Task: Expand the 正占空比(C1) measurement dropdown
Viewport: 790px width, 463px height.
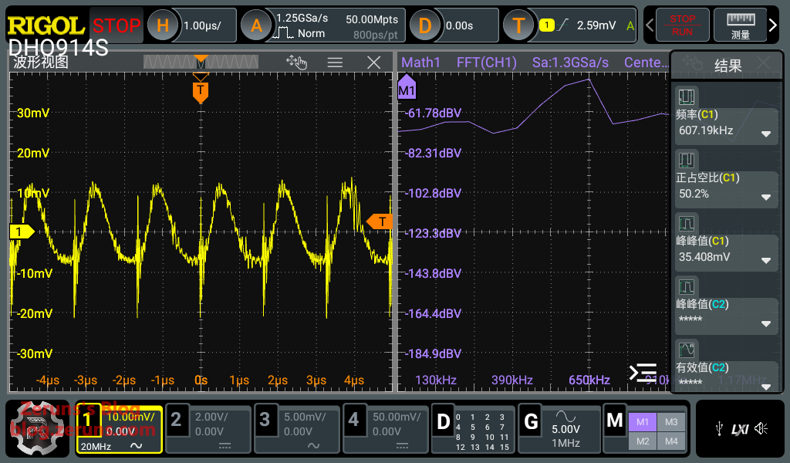Action: tap(766, 197)
